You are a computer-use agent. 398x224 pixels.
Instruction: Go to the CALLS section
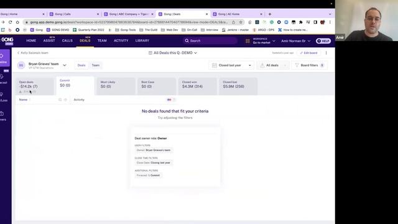pyautogui.click(x=67, y=40)
